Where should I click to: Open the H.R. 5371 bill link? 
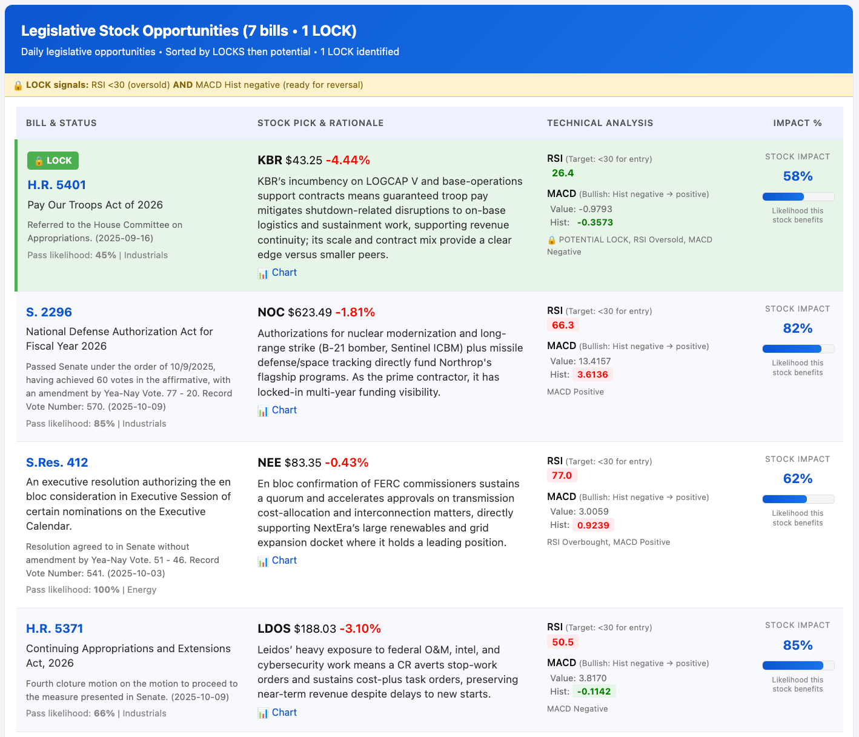(55, 629)
